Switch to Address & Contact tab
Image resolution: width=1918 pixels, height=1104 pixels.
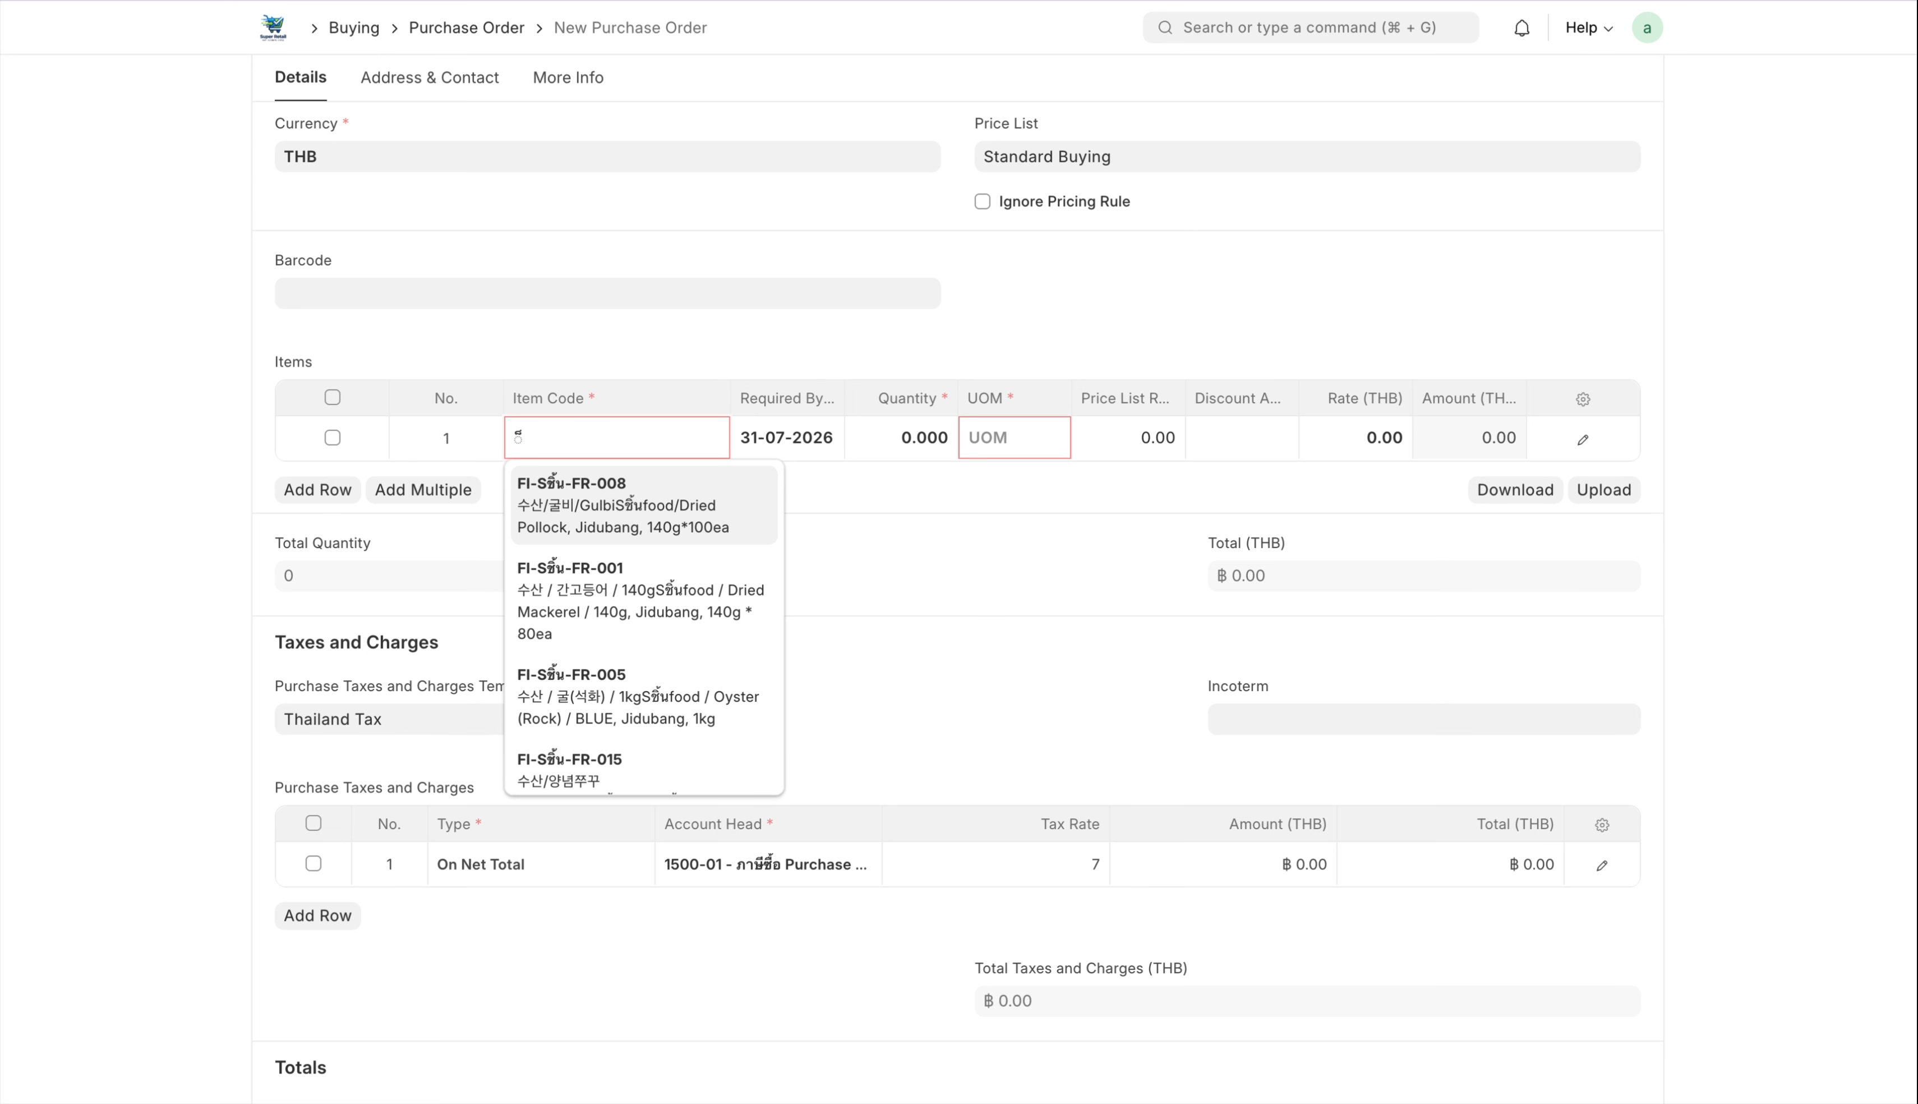(429, 77)
